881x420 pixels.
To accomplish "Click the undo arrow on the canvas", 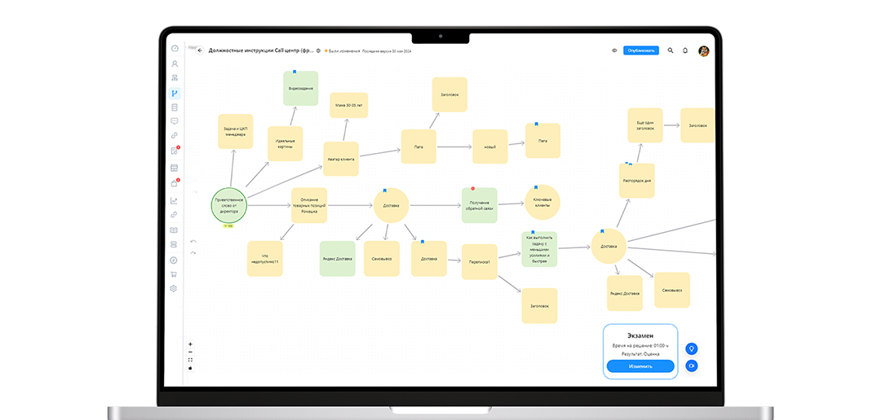I will tap(193, 241).
